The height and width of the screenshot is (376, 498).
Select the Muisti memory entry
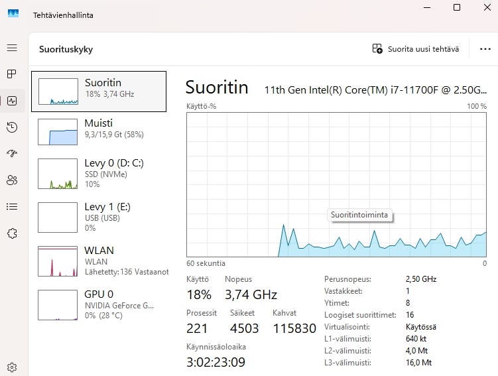pos(99,132)
